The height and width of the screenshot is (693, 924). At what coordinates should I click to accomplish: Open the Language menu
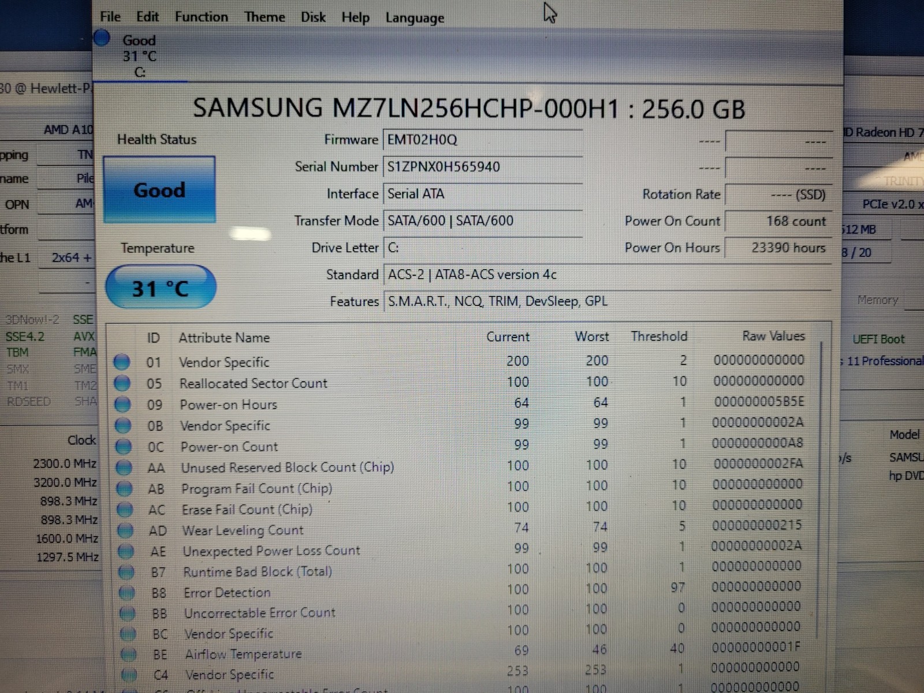(415, 18)
